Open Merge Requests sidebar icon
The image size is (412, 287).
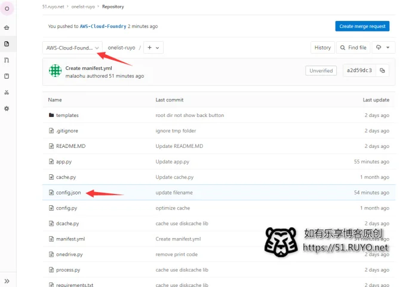click(x=7, y=60)
